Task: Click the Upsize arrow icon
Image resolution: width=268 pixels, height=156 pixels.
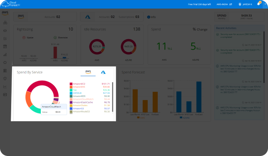Action: (24, 38)
